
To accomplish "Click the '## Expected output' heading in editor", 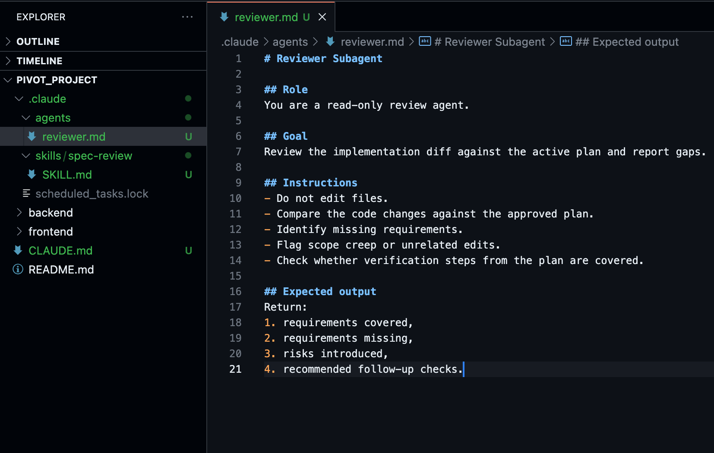I will pyautogui.click(x=320, y=292).
